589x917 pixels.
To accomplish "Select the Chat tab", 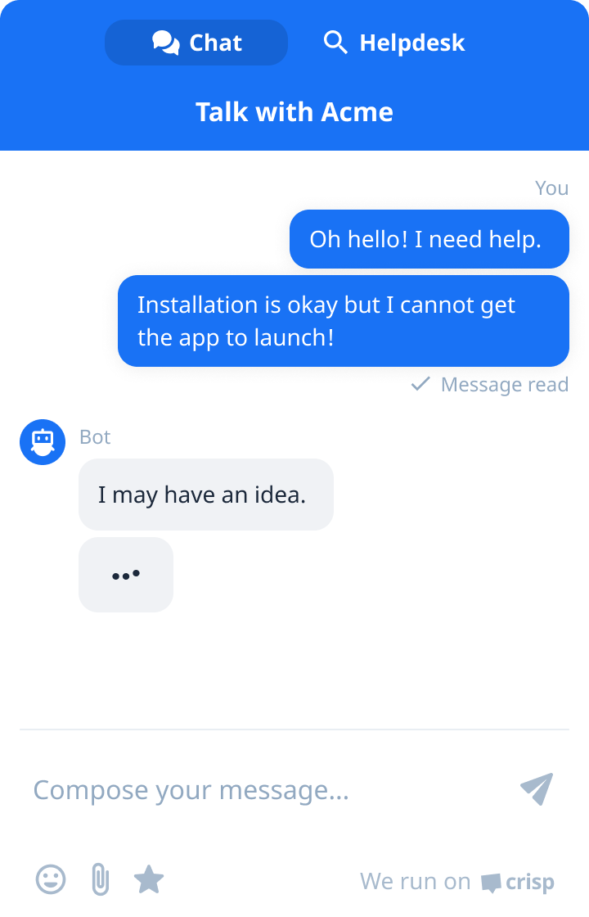I will (196, 42).
